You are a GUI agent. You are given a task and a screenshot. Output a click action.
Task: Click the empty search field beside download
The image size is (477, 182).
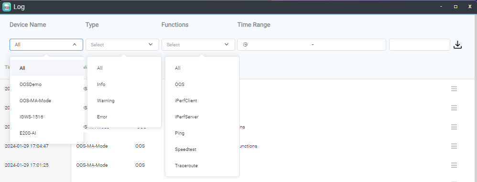pos(420,45)
